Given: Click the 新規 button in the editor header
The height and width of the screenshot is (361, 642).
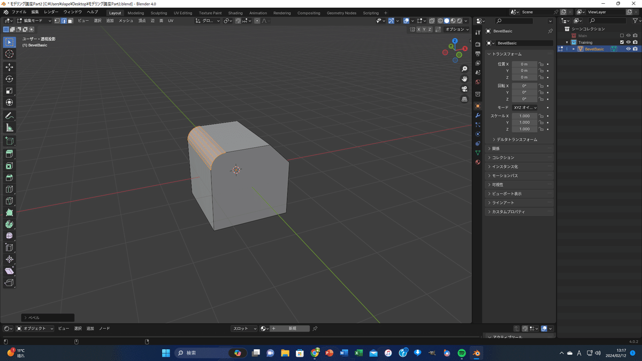Looking at the screenshot, I should [x=292, y=328].
